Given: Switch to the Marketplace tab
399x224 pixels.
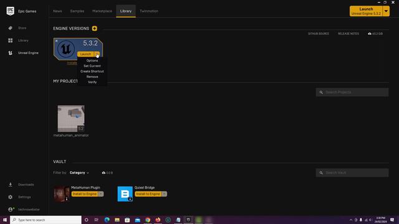Looking at the screenshot, I should pos(102,11).
